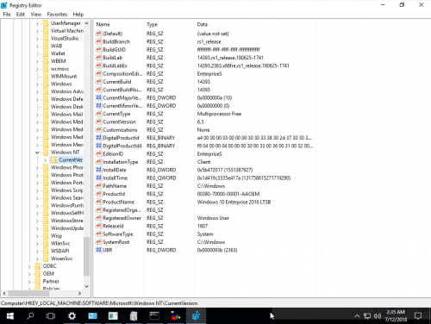Image resolution: width=431 pixels, height=324 pixels.
Task: Select the CurrentBuild value name
Action: pos(117,82)
